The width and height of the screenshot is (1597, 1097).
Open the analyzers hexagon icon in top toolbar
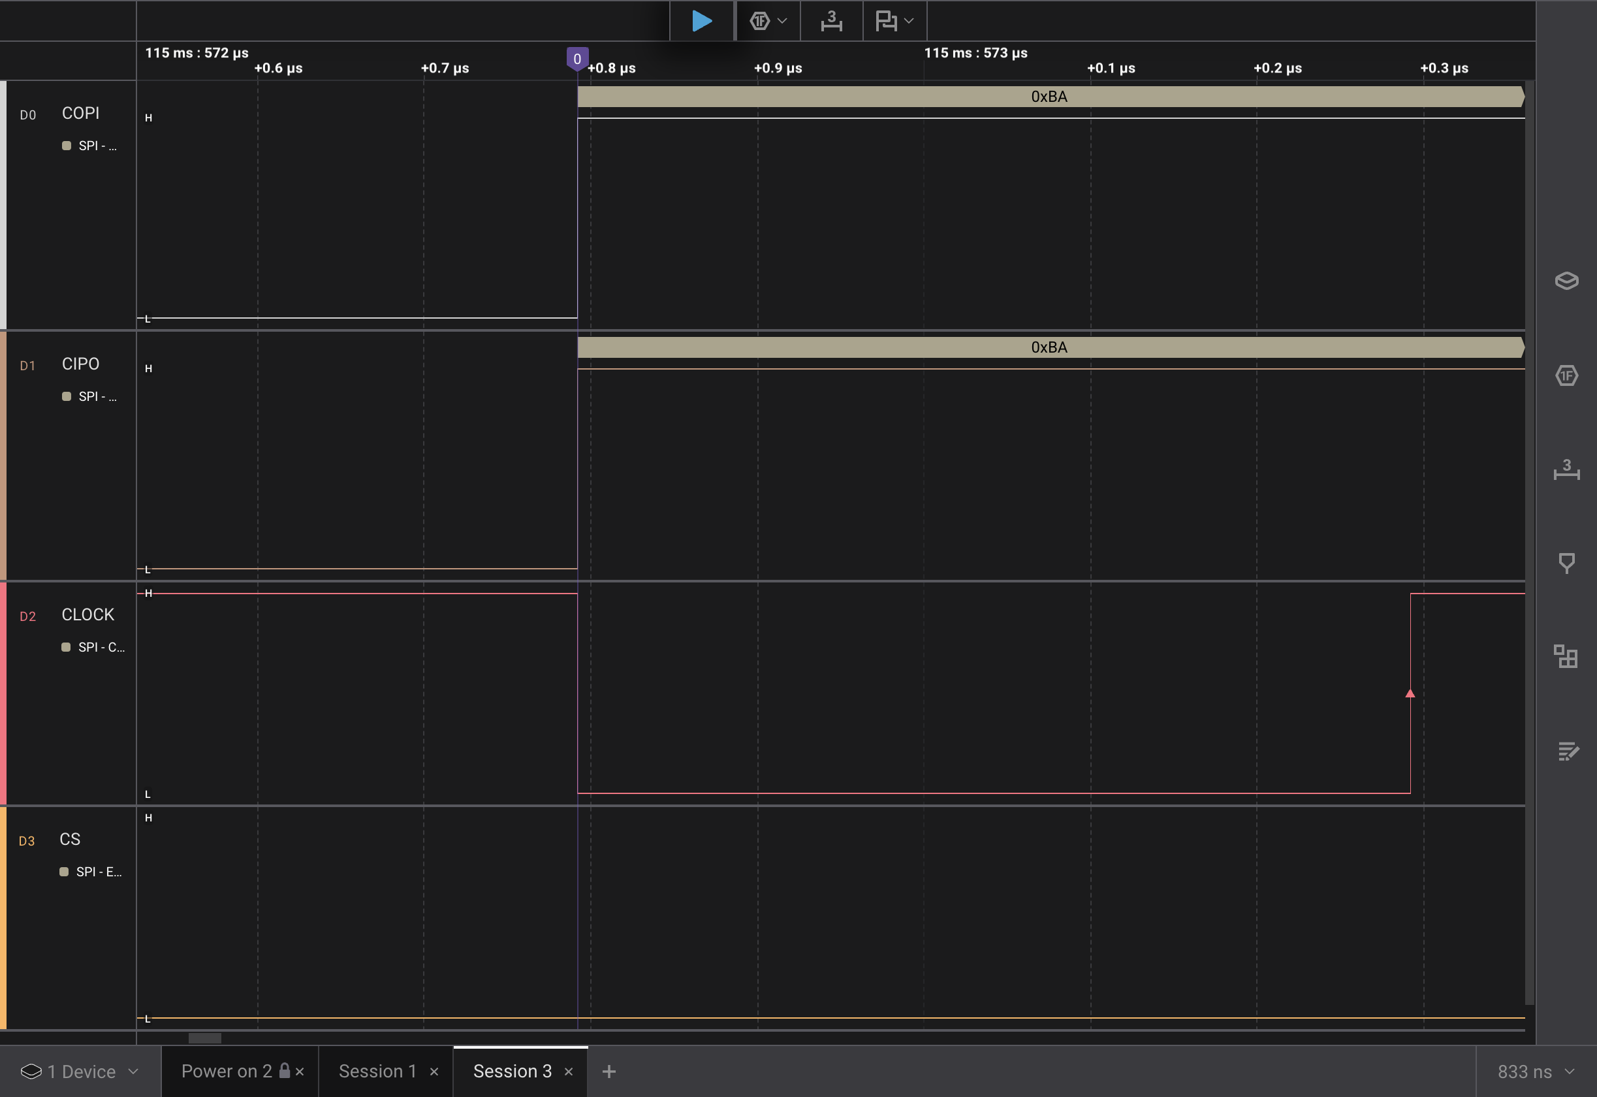[759, 21]
